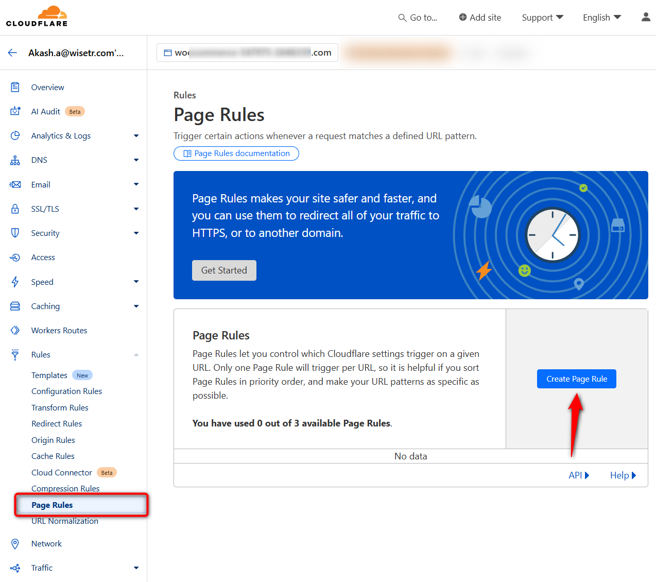656x582 pixels.
Task: Open Redirect Rules
Action: [x=57, y=423]
